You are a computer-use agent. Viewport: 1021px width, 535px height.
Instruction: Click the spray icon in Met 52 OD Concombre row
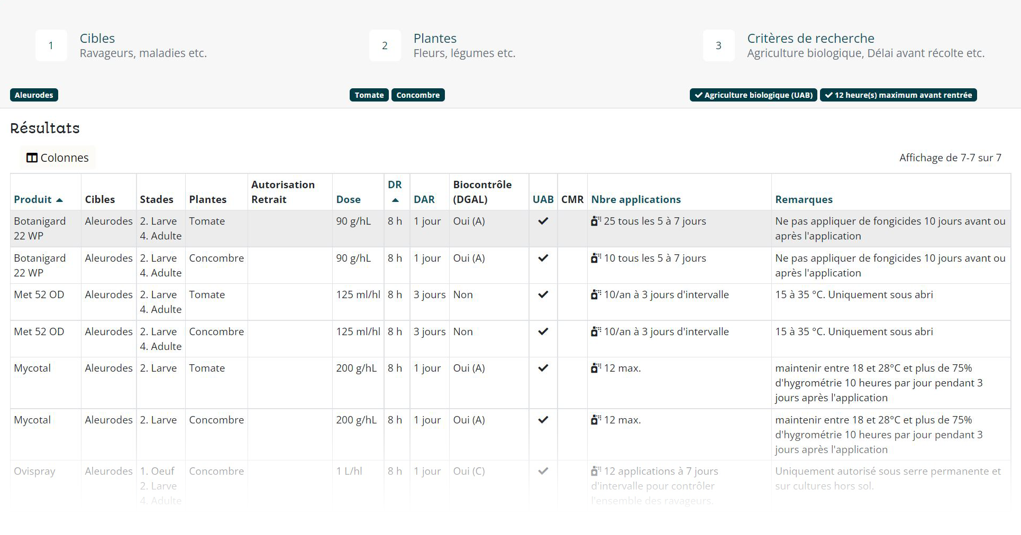pyautogui.click(x=596, y=331)
